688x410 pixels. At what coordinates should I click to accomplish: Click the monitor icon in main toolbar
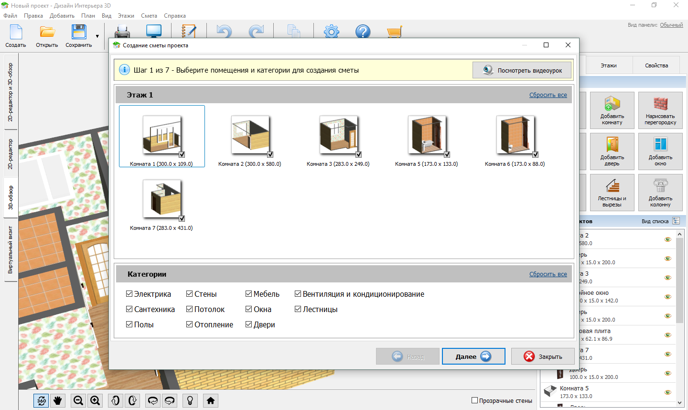(x=154, y=32)
